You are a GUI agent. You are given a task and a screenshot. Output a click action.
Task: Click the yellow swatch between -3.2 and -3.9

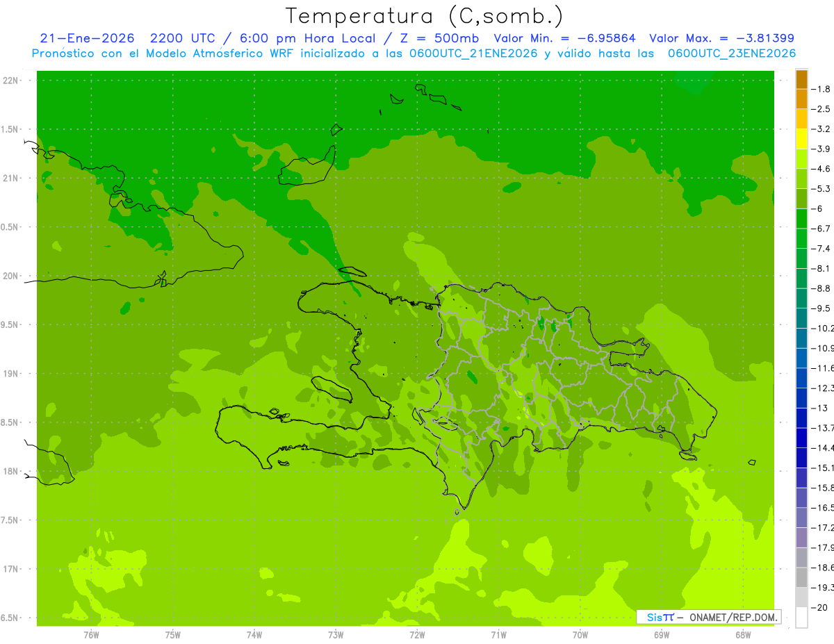click(x=801, y=139)
